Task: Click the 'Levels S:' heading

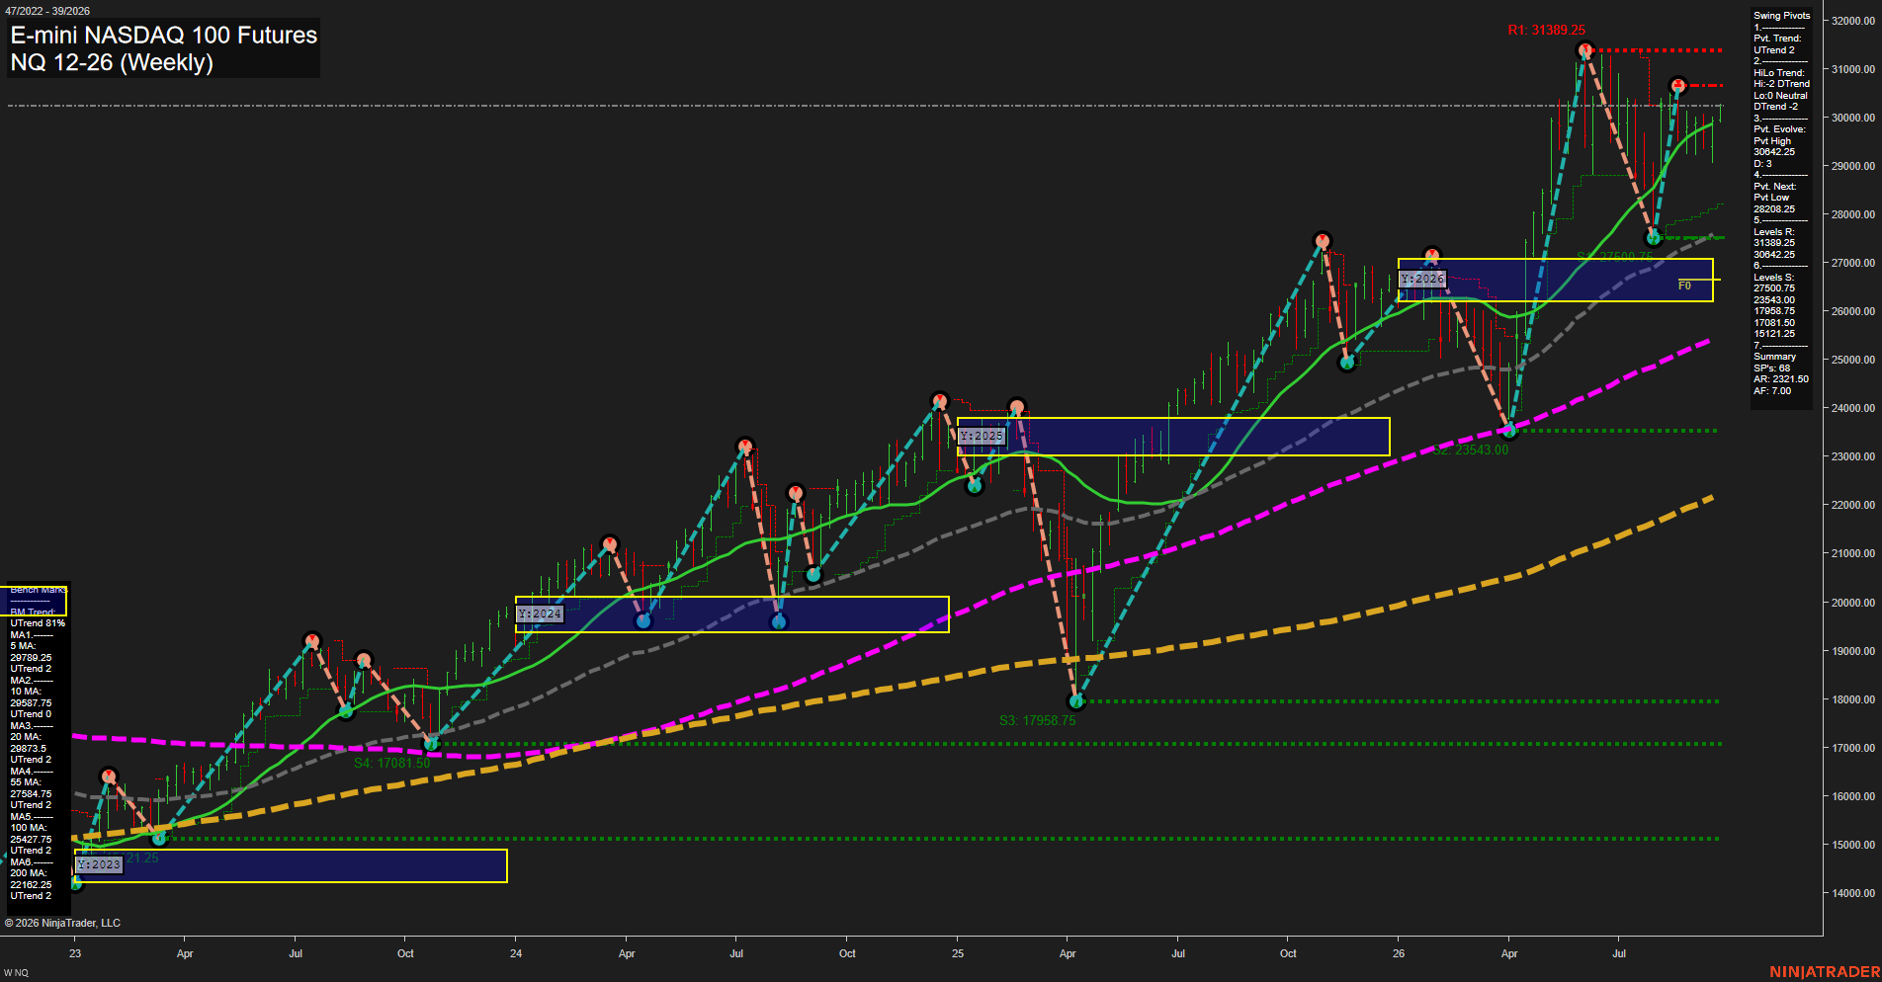Action: (x=1773, y=278)
